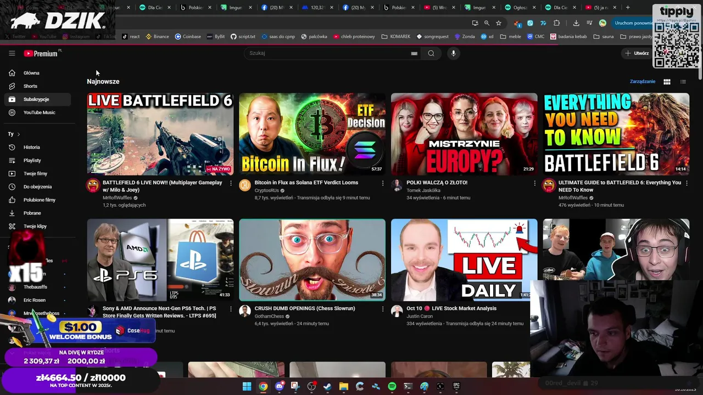Bookmark this page with the star icon

[x=499, y=23]
